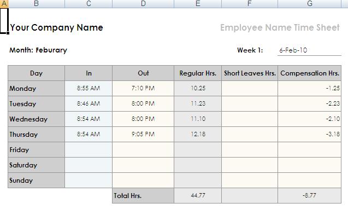348x215 pixels.
Task: Select the 'Month: Feburary' cell
Action: (x=38, y=50)
